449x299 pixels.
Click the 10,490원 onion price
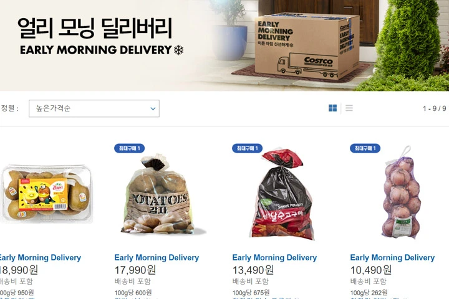[371, 270]
